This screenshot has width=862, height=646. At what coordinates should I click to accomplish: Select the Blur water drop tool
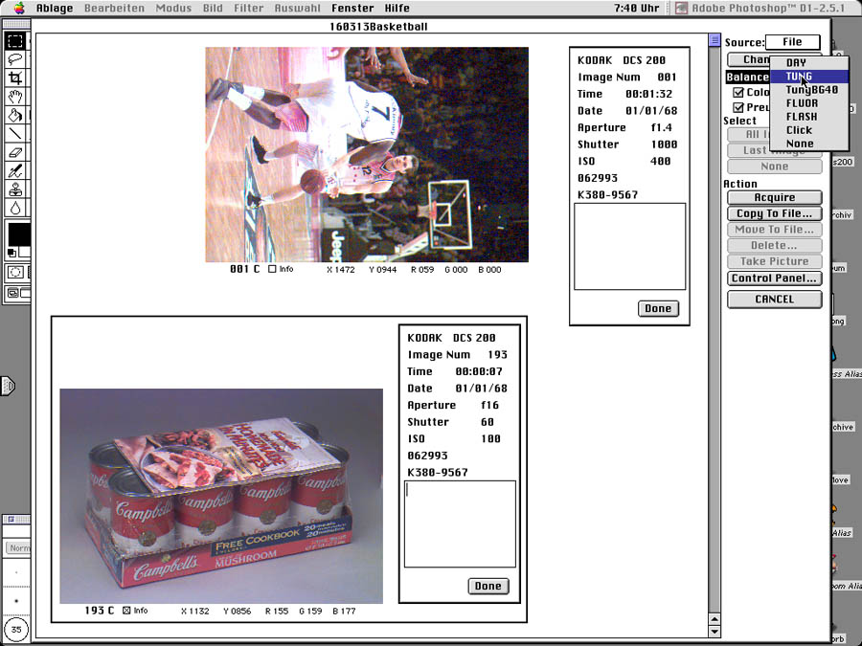coord(15,209)
